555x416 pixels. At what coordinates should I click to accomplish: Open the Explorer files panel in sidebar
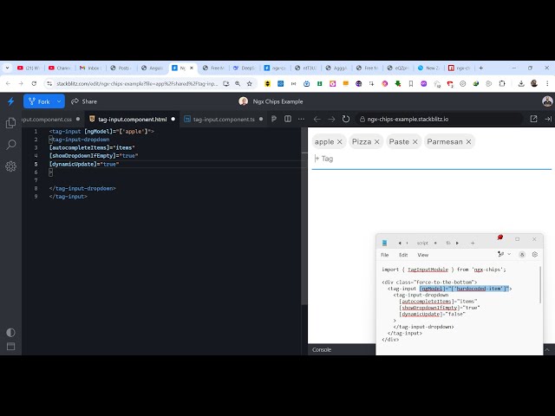tap(10, 124)
